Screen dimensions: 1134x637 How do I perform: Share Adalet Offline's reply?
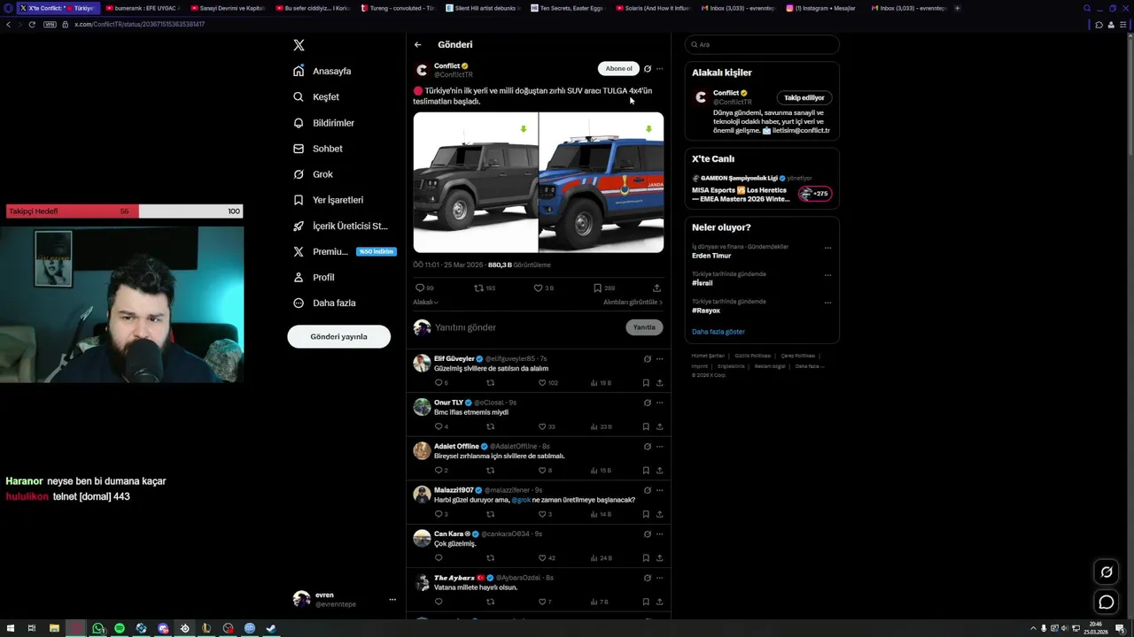point(659,471)
